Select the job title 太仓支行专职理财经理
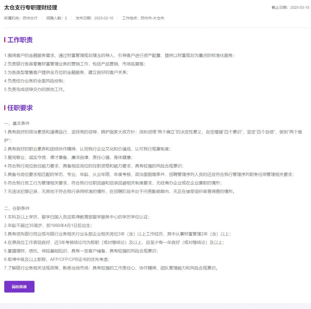 30,7
